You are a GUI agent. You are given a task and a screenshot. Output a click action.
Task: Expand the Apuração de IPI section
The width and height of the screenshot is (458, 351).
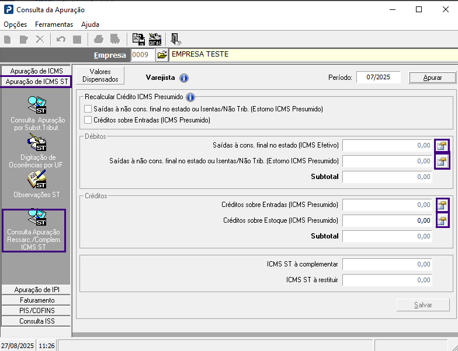coord(36,290)
